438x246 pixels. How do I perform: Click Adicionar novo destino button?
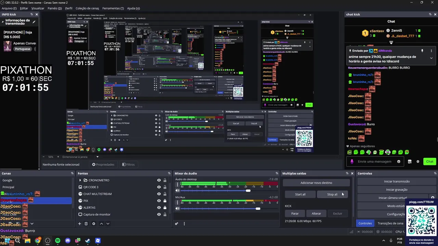point(316,183)
